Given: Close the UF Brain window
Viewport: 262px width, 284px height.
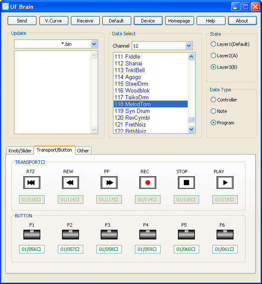Looking at the screenshot, I should point(255,7).
